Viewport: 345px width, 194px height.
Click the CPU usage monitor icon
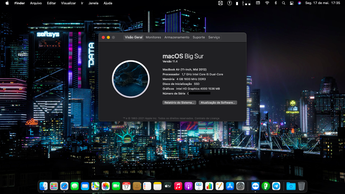[x=247, y=3]
